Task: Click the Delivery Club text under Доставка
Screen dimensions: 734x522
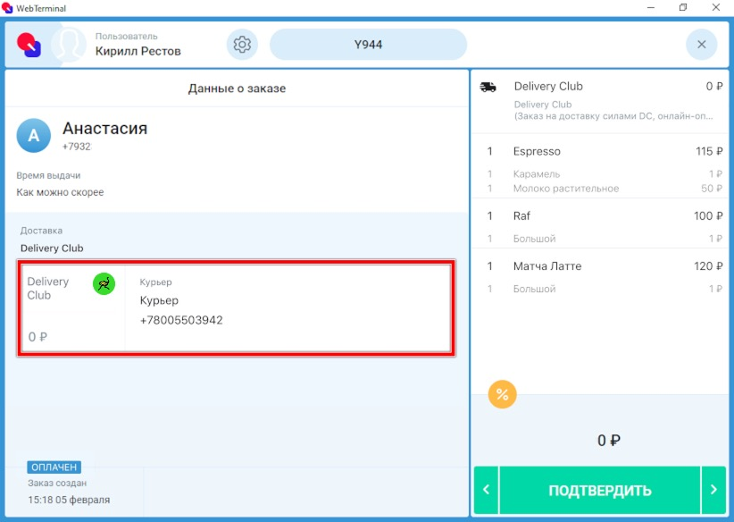Action: pyautogui.click(x=52, y=248)
